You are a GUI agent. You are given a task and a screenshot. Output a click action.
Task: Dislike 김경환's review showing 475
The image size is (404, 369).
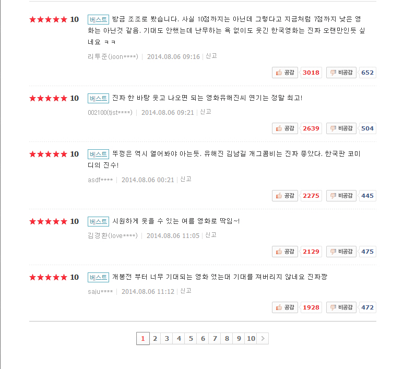point(341,252)
